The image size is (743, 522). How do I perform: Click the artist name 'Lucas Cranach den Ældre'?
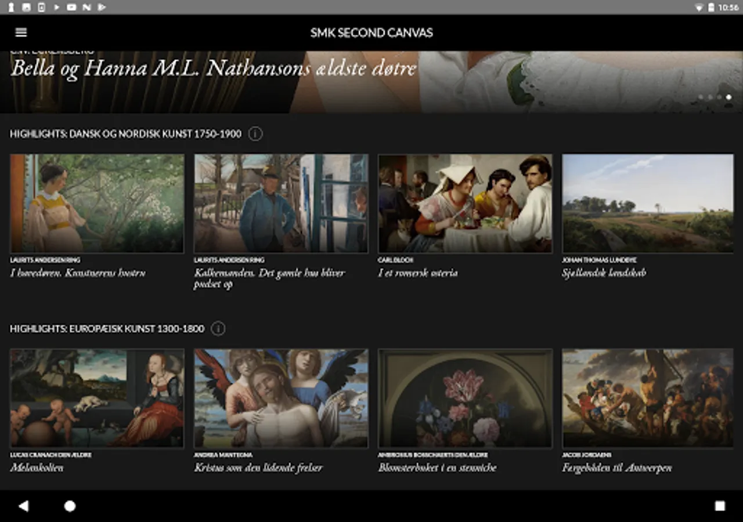click(x=51, y=455)
